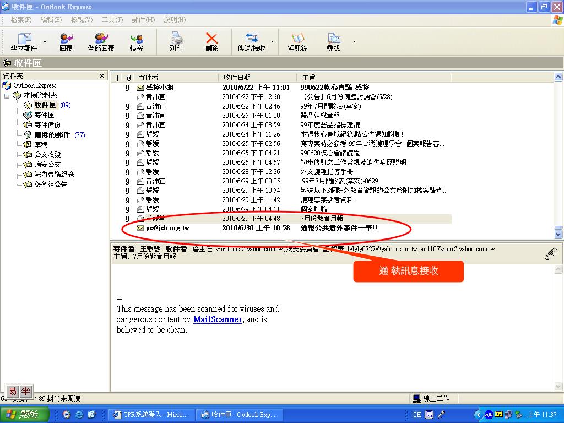Click Internet Explorer quick launch icon

pyautogui.click(x=79, y=415)
